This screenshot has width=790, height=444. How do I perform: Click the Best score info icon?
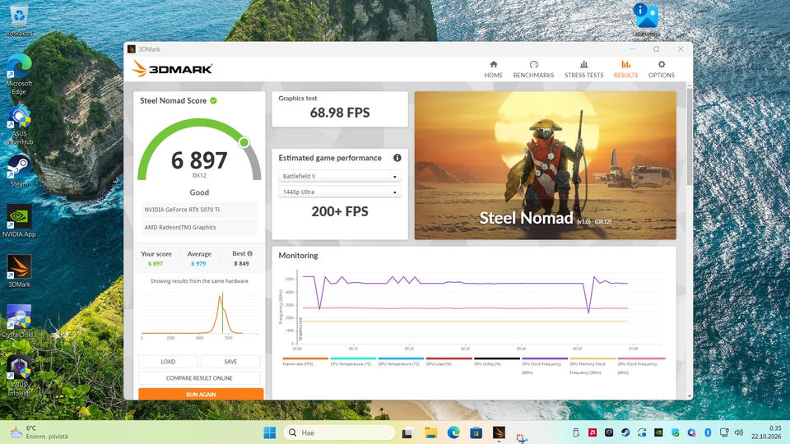click(x=250, y=254)
